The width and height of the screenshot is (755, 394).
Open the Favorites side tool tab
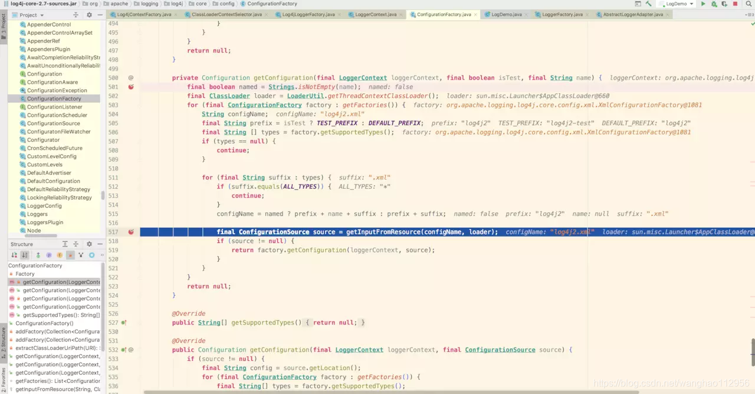tap(3, 379)
